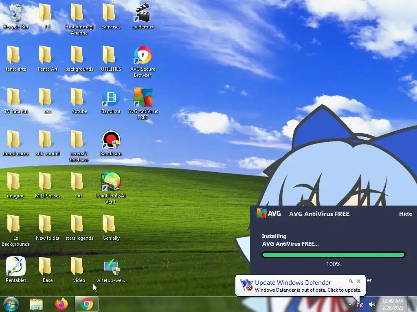This screenshot has height=312, width=417.
Task: Open the volume speaker tray icon
Action: pyautogui.click(x=372, y=304)
